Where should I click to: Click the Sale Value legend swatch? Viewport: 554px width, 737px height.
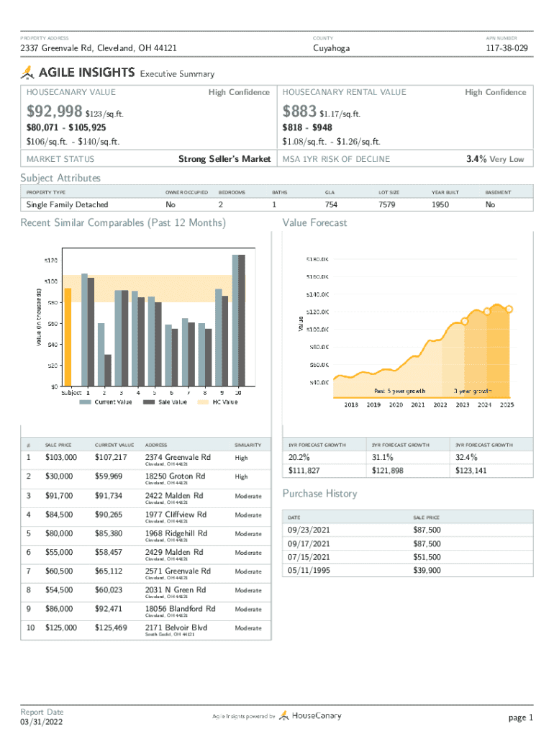(x=148, y=403)
